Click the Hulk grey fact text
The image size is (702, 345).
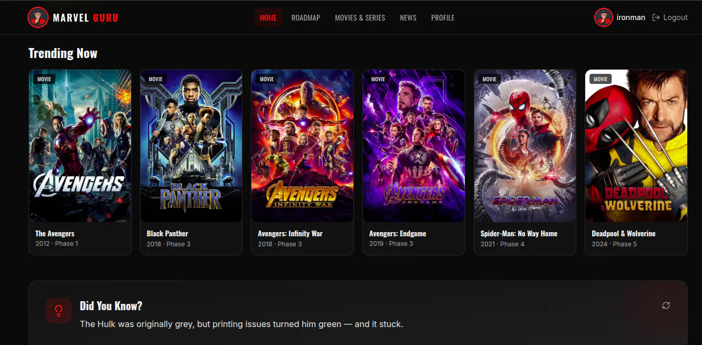(x=241, y=324)
